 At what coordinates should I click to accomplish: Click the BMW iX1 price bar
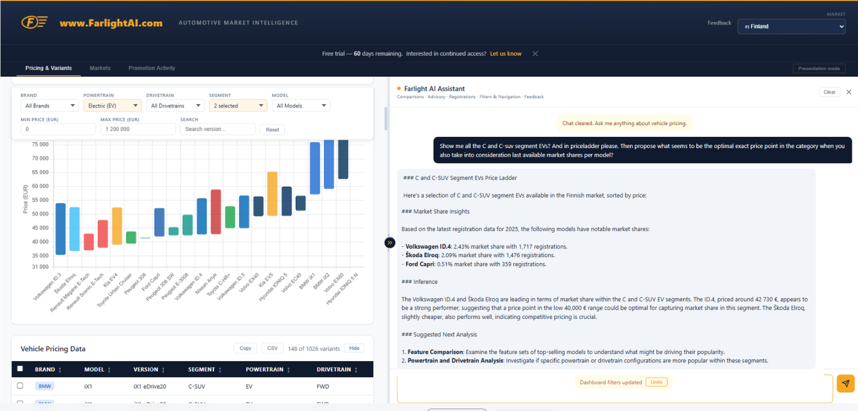coord(315,168)
